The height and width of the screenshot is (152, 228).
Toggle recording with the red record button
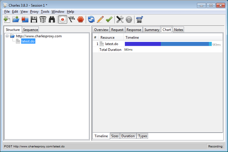coord(63,20)
